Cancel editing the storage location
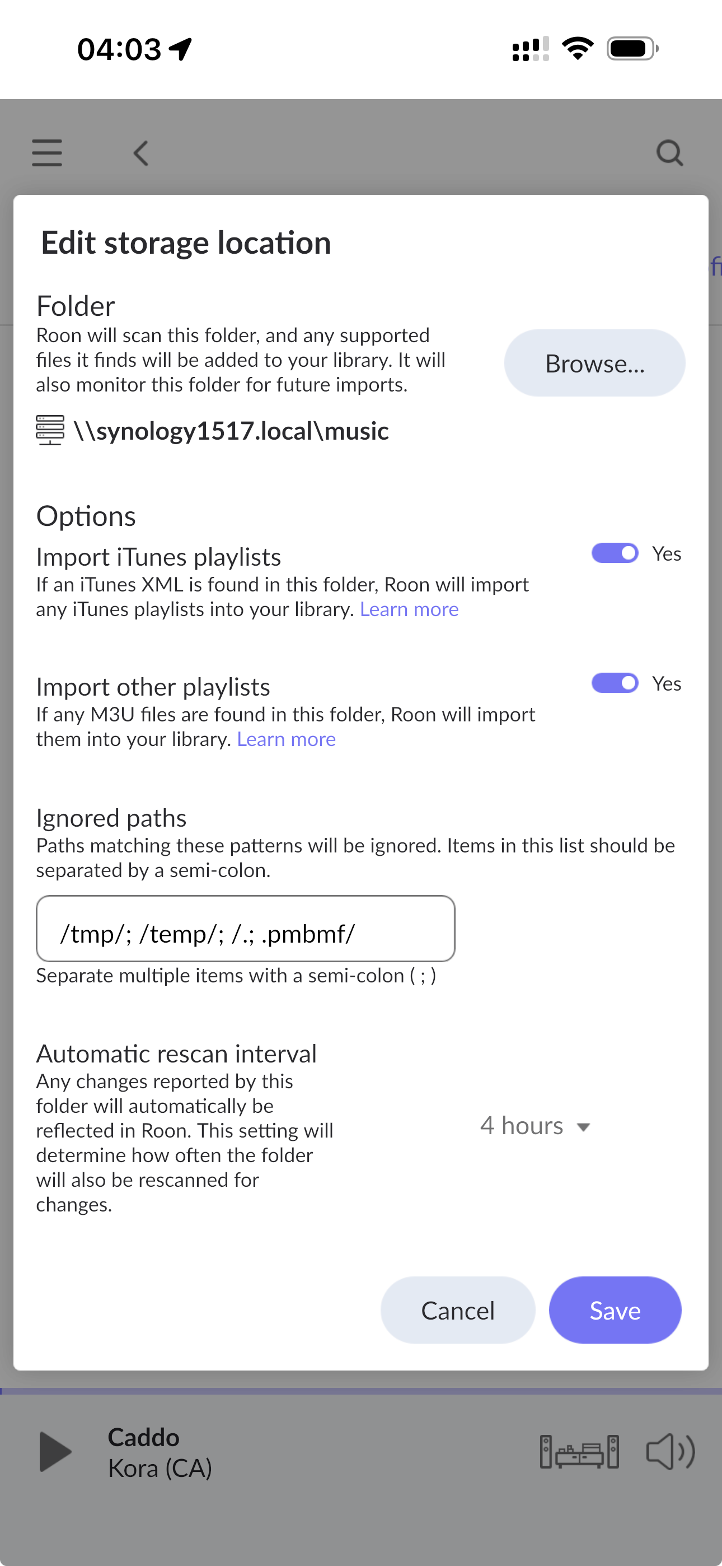This screenshot has height=1566, width=722. click(458, 1310)
